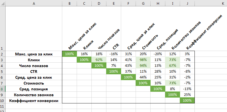Select column K header
The height and width of the screenshot is (112, 227).
coord(223,4)
